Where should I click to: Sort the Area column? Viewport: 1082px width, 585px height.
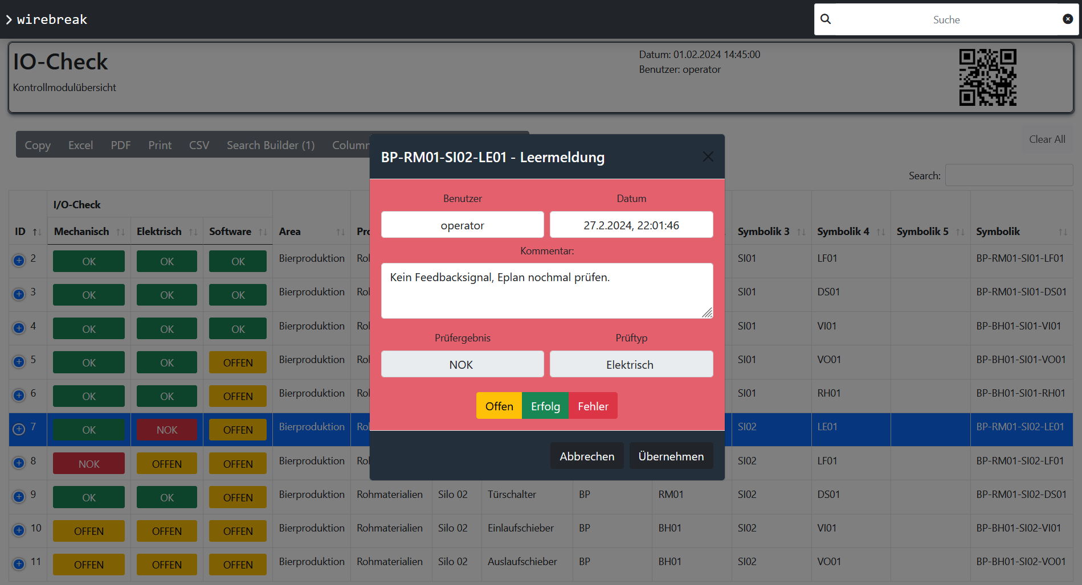[x=340, y=232]
